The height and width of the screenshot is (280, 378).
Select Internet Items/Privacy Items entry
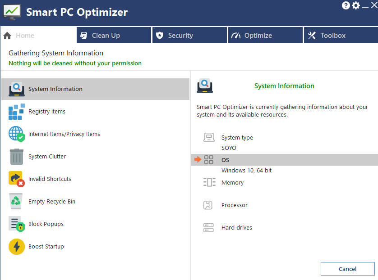click(x=96, y=134)
